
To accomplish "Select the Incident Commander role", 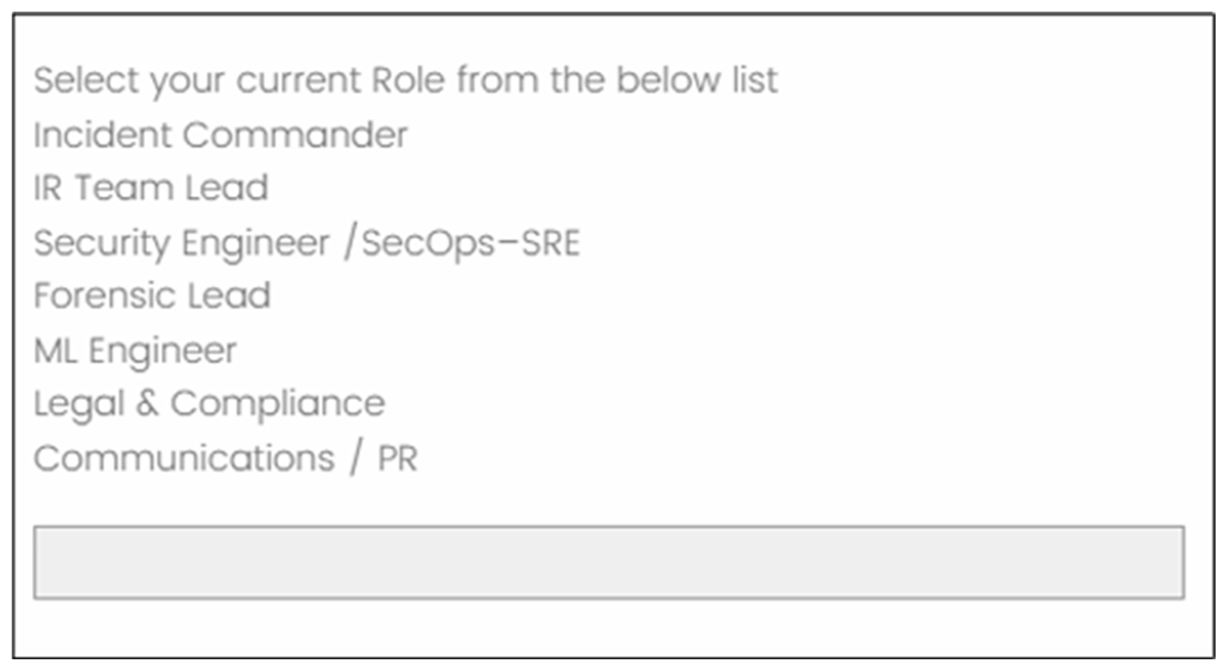I will [221, 135].
